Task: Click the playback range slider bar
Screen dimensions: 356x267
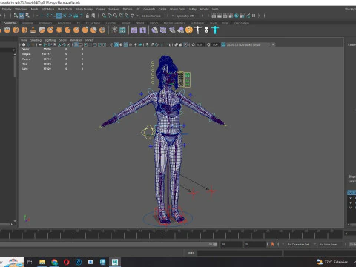Action: 106,244
